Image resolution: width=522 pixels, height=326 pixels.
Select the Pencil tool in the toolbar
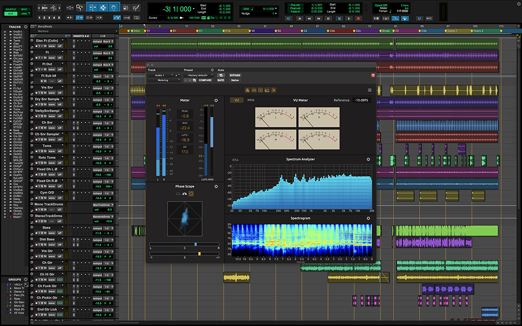(x=136, y=7)
